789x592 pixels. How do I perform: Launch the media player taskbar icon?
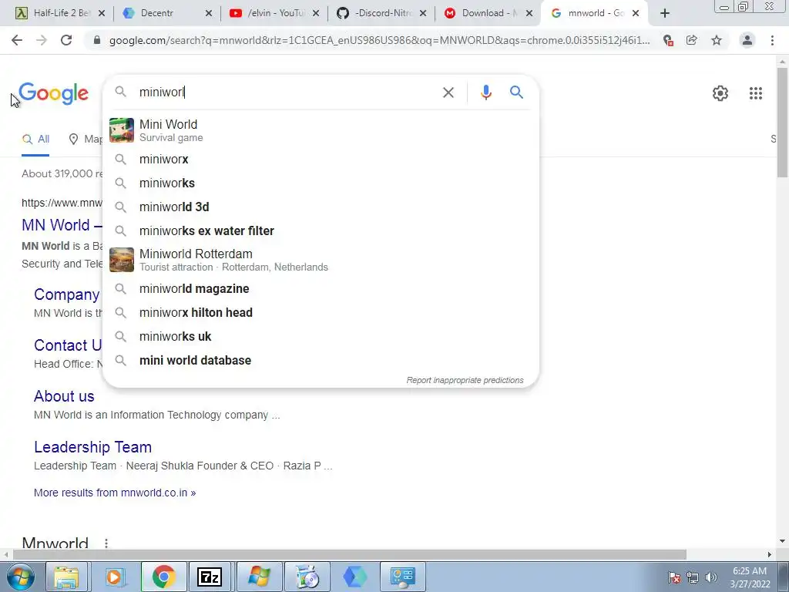click(115, 577)
